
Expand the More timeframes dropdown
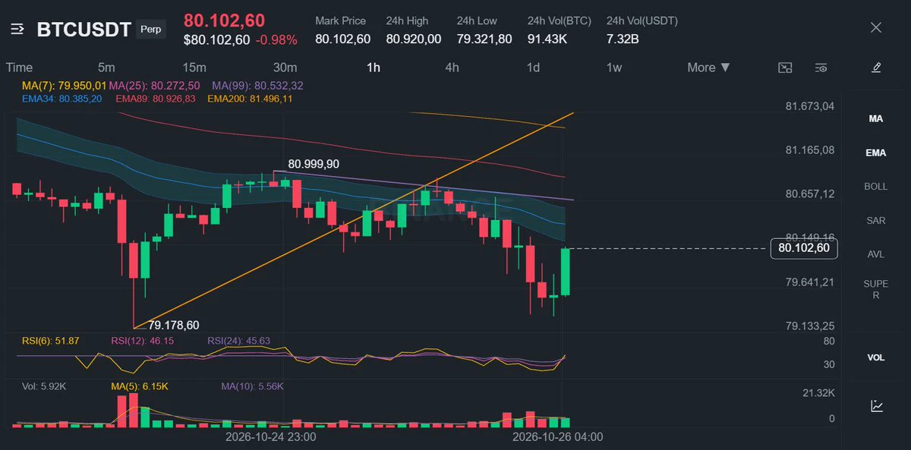pos(709,68)
